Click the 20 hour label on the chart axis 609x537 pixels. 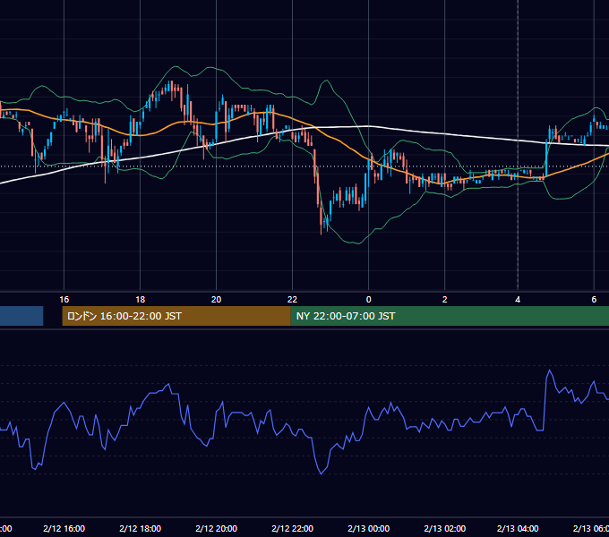[217, 300]
